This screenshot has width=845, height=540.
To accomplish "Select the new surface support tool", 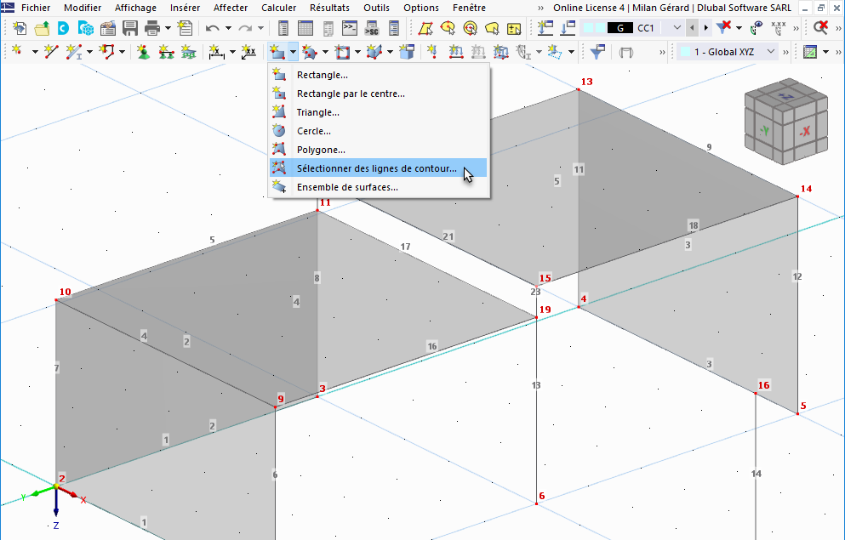I will [x=188, y=52].
